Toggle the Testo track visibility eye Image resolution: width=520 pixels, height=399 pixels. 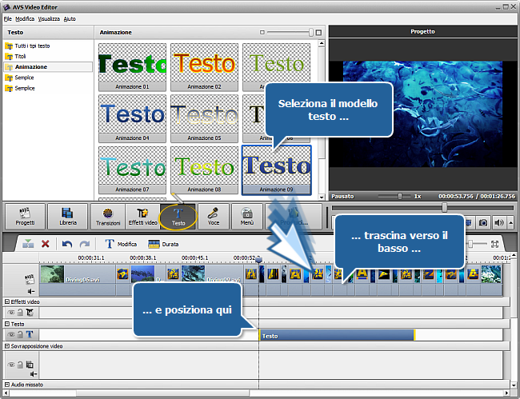[x=10, y=336]
